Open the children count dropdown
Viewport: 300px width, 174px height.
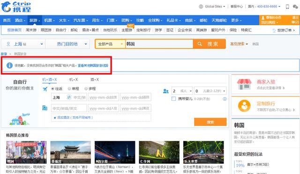click(210, 91)
